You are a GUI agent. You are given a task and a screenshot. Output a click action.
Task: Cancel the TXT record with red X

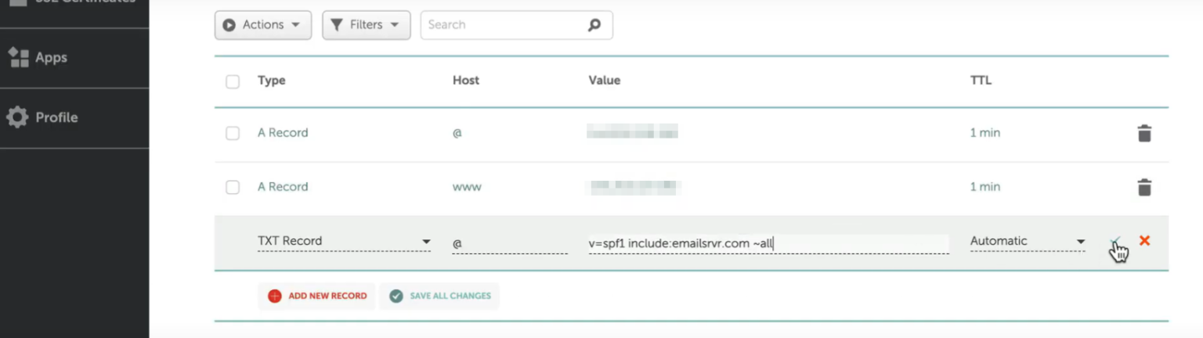(x=1144, y=241)
